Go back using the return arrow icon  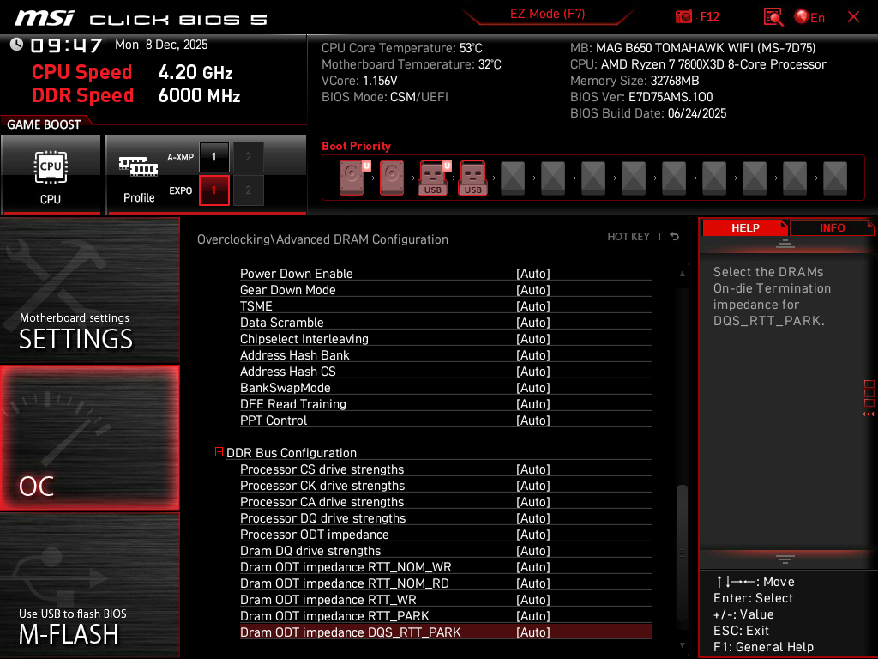click(675, 237)
